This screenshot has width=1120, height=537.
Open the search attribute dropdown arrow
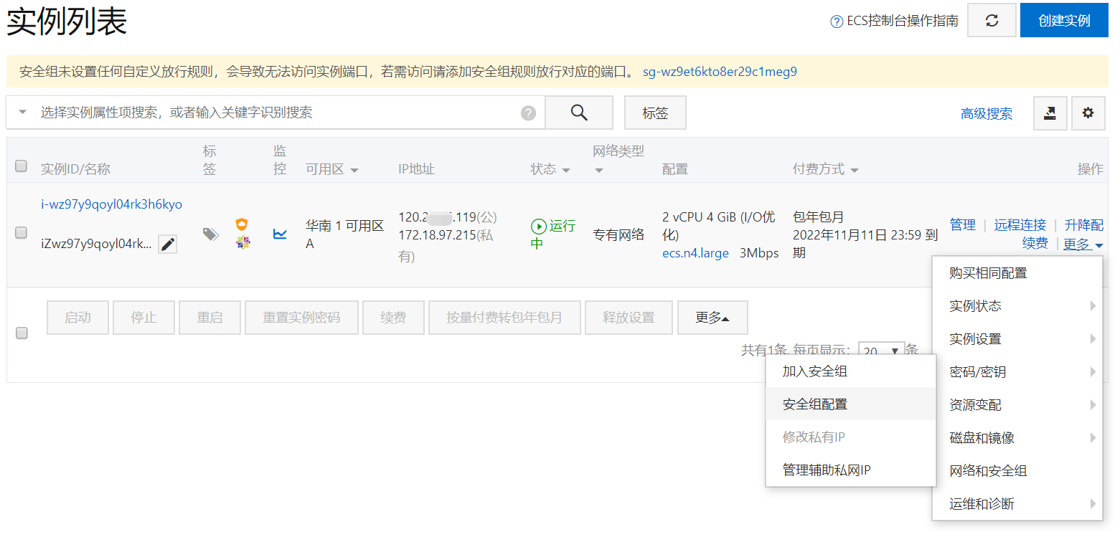(23, 113)
